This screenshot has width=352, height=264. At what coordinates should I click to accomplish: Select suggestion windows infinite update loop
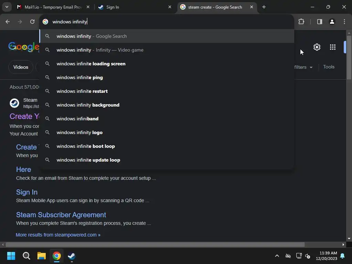tap(167, 160)
